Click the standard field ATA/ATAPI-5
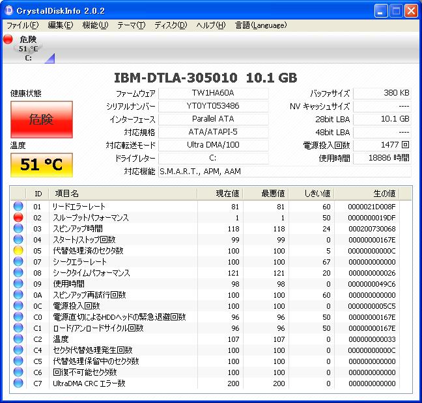Viewport: 422px width, 403px height. point(214,132)
